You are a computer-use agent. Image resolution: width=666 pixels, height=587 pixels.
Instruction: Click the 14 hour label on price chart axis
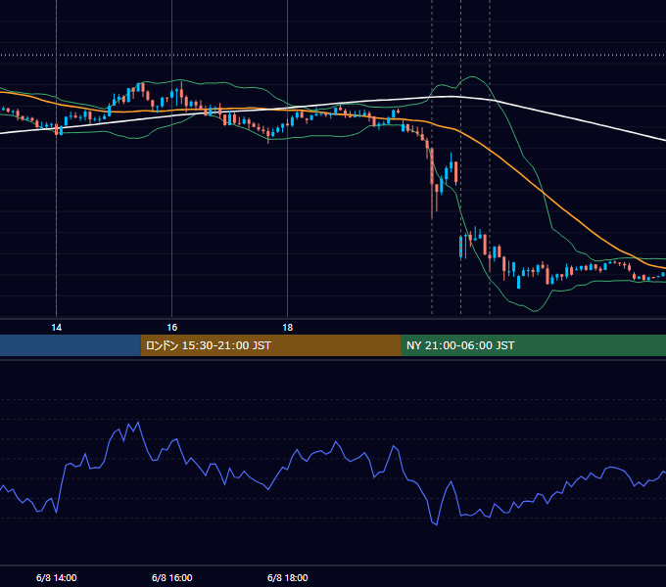(56, 328)
